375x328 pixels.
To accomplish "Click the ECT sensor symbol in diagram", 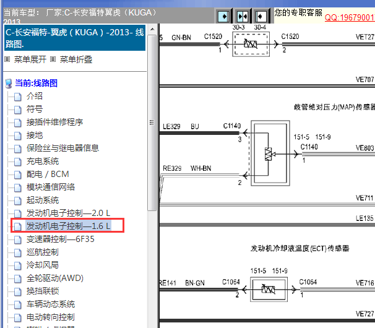I will [269, 290].
